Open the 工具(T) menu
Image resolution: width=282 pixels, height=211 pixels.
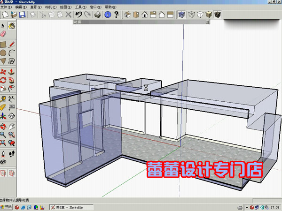[x=80, y=7]
